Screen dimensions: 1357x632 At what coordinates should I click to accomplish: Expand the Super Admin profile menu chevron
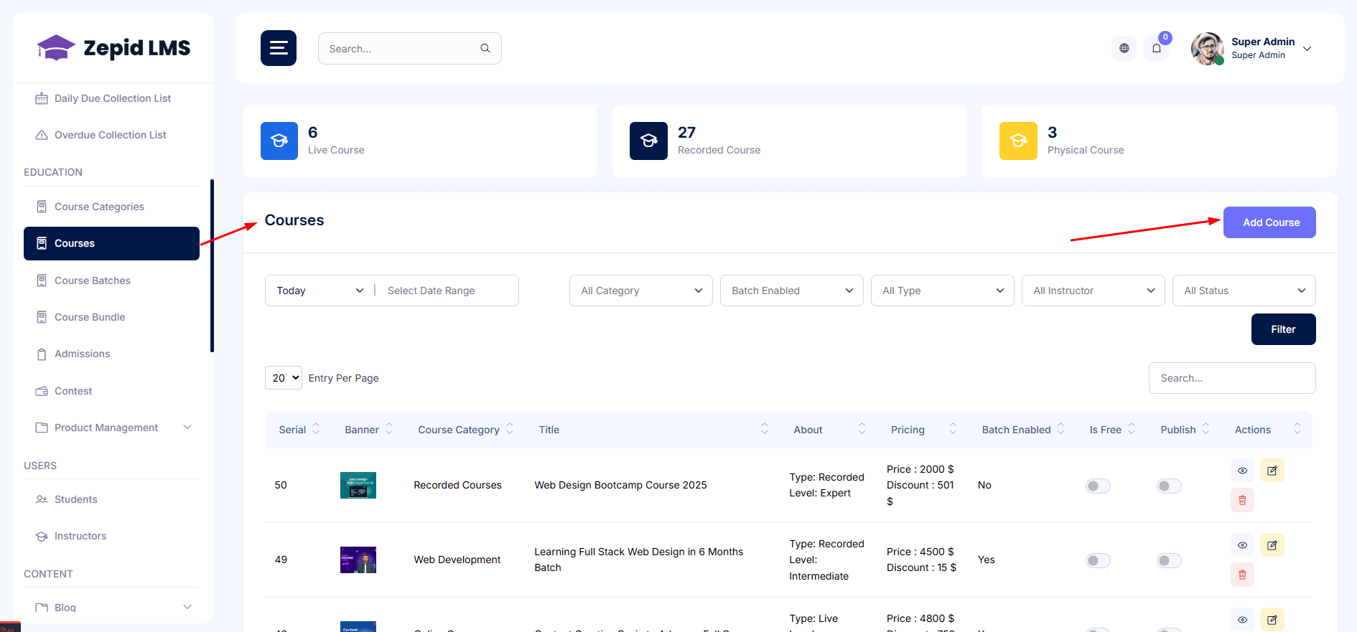coord(1307,49)
